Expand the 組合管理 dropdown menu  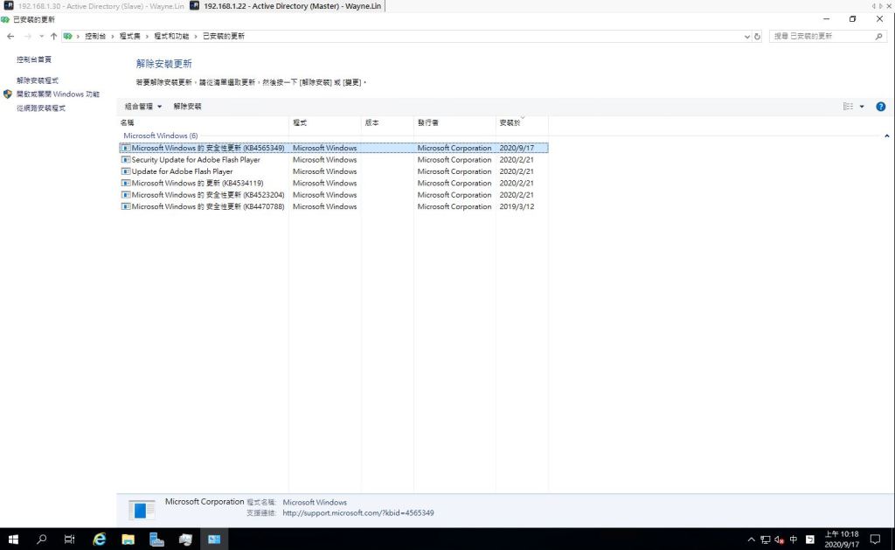(143, 106)
